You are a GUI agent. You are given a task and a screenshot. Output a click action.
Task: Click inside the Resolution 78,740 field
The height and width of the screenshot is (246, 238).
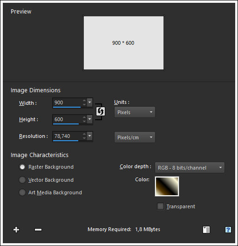(68, 136)
